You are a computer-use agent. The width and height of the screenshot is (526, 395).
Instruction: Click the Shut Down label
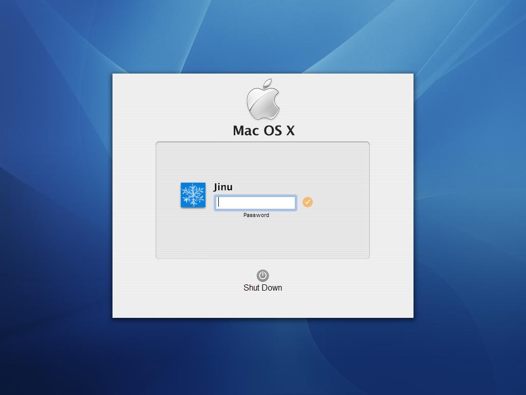[x=262, y=288]
